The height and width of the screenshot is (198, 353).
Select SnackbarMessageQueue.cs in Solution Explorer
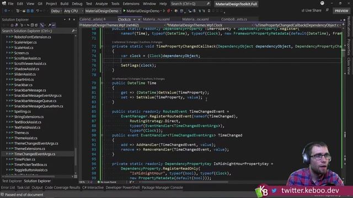tap(35, 101)
